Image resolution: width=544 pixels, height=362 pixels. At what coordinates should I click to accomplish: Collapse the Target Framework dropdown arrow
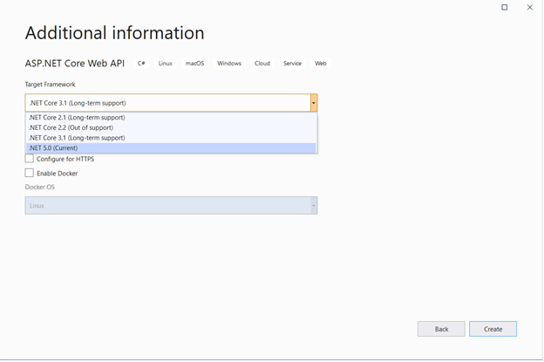pyautogui.click(x=313, y=103)
